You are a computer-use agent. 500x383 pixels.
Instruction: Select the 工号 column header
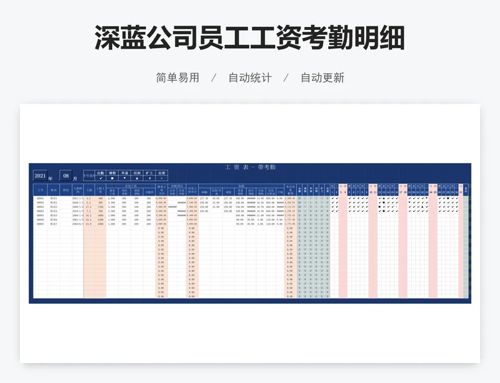(x=41, y=190)
